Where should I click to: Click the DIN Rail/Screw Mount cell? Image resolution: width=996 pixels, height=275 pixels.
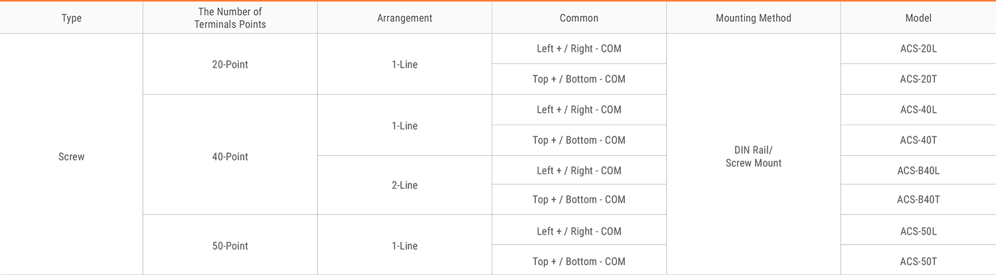pos(754,156)
